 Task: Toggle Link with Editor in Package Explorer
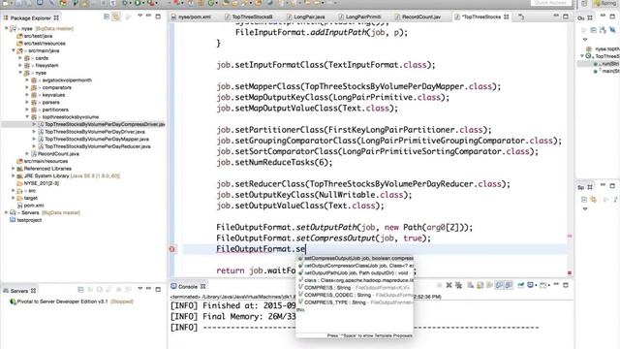116,16
